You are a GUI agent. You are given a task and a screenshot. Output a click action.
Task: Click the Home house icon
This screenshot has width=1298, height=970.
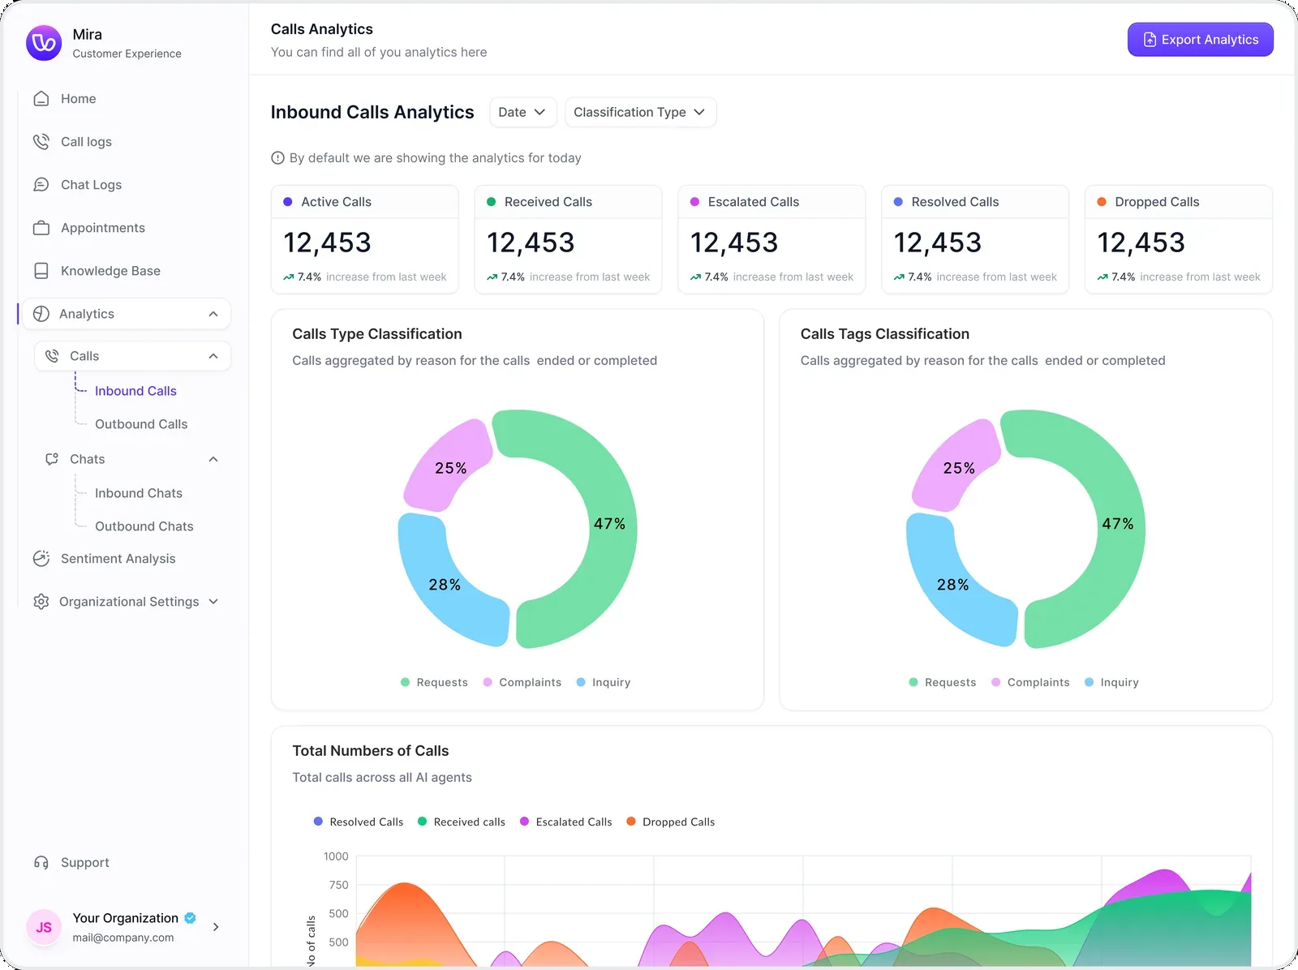coord(41,99)
